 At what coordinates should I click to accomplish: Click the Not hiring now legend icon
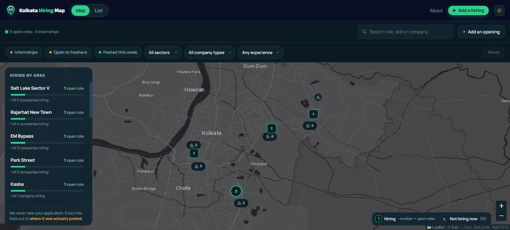tap(444, 219)
